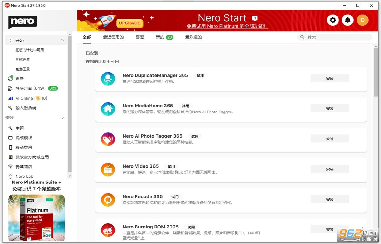381x244 pixels.
Task: Click the AI Online icon in sidebar
Action: [10, 98]
